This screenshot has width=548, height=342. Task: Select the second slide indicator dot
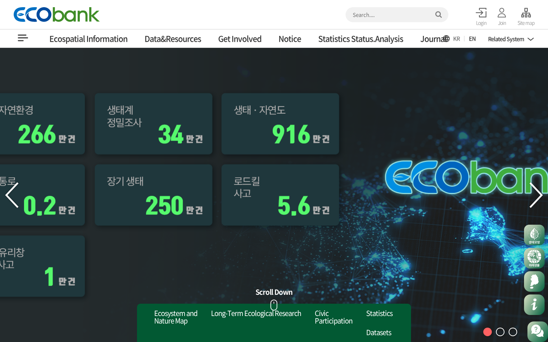coord(500,332)
